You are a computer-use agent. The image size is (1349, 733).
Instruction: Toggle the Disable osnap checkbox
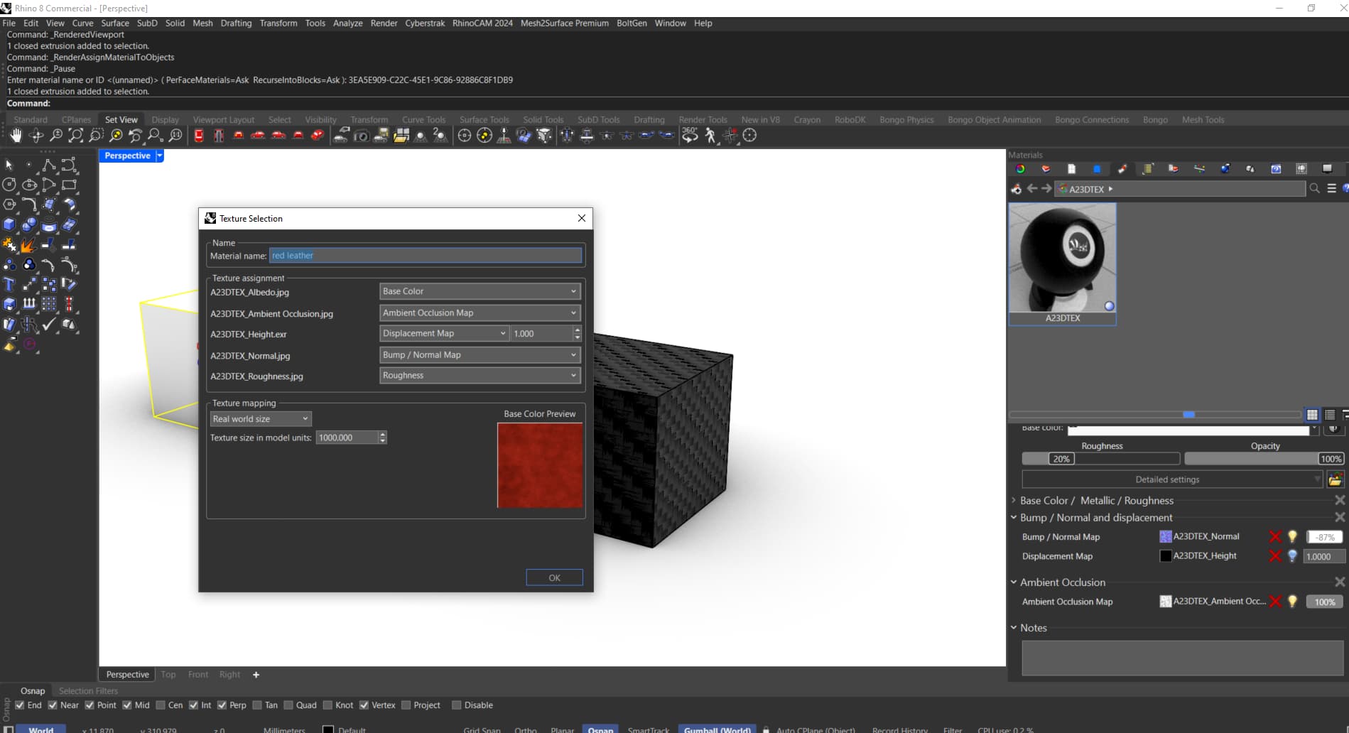pos(457,705)
